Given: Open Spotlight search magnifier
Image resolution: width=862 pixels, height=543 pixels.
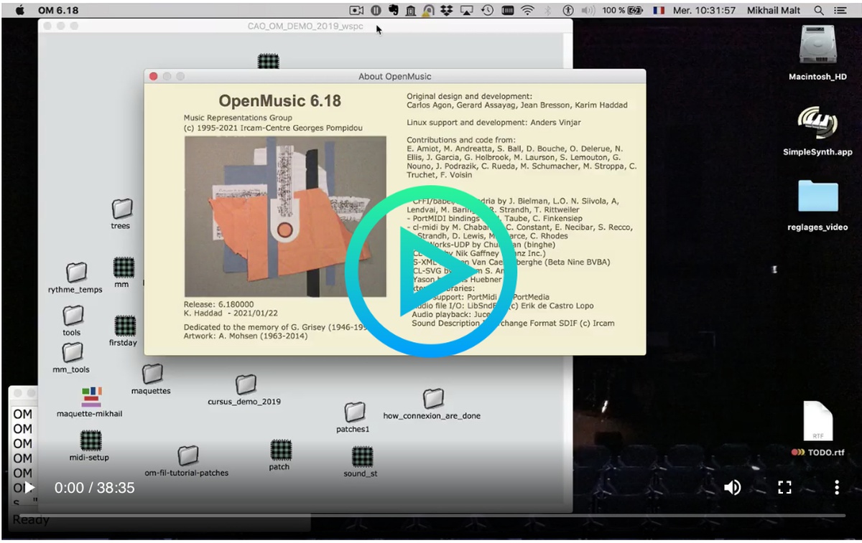Looking at the screenshot, I should point(820,11).
